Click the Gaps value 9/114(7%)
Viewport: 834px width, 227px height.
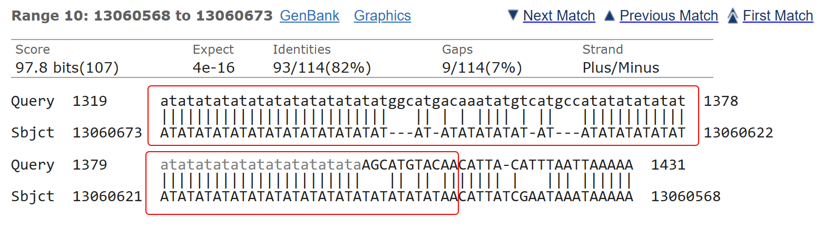(x=482, y=67)
